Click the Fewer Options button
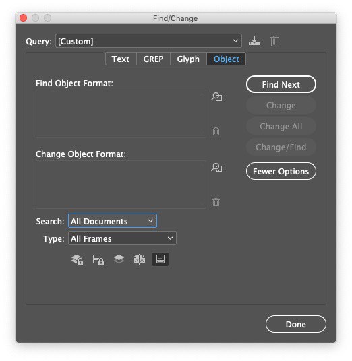 (281, 171)
